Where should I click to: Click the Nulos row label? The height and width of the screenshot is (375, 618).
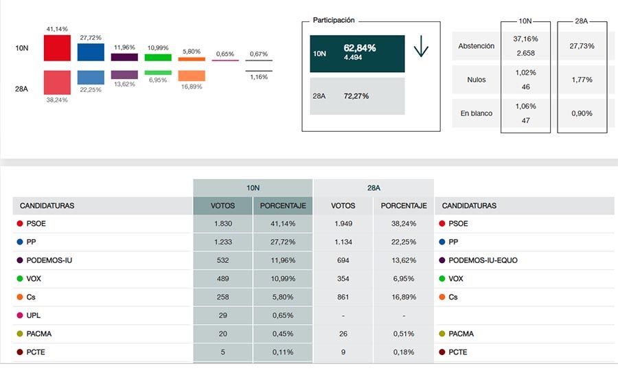476,80
